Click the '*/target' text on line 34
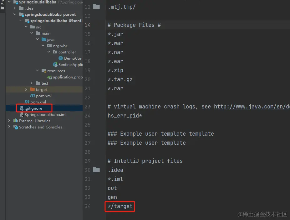The width and height of the screenshot is (290, 220). 120,206
